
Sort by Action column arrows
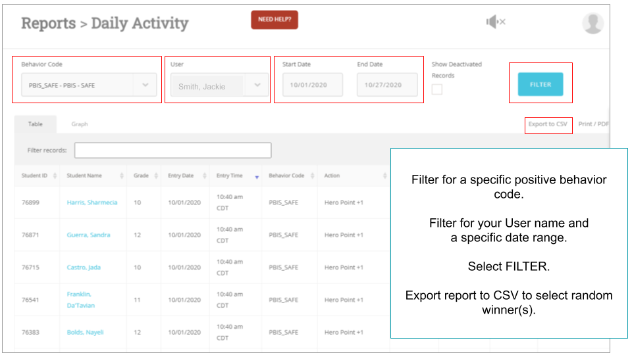(x=385, y=176)
